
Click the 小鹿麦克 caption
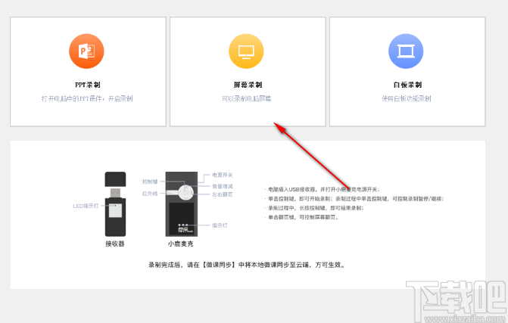[180, 244]
